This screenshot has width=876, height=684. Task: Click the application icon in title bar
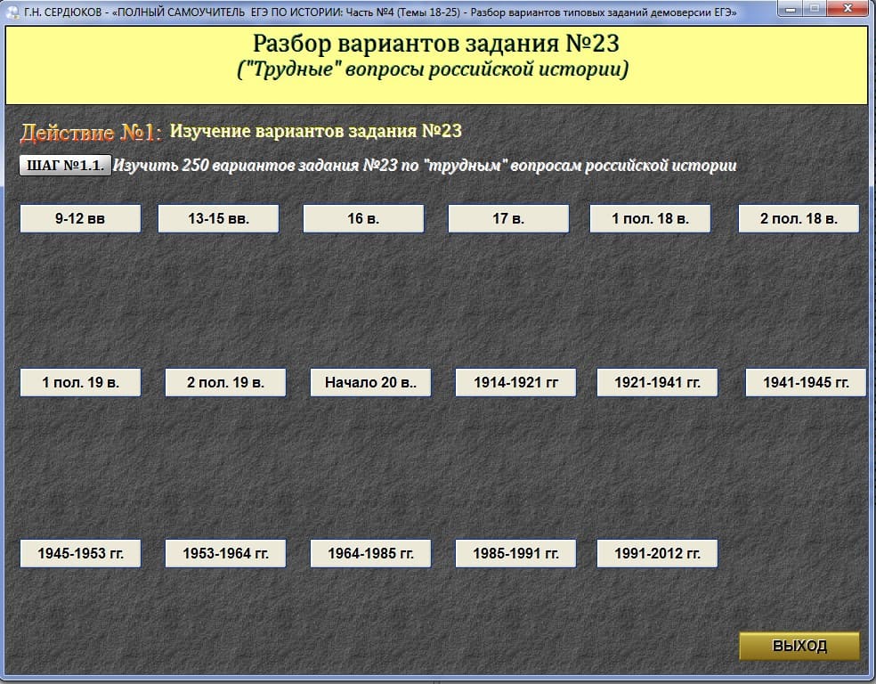(12, 12)
